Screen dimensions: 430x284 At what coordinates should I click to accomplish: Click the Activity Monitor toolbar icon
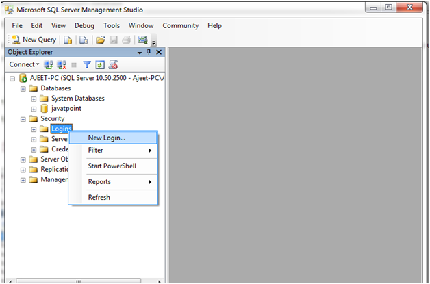(142, 40)
